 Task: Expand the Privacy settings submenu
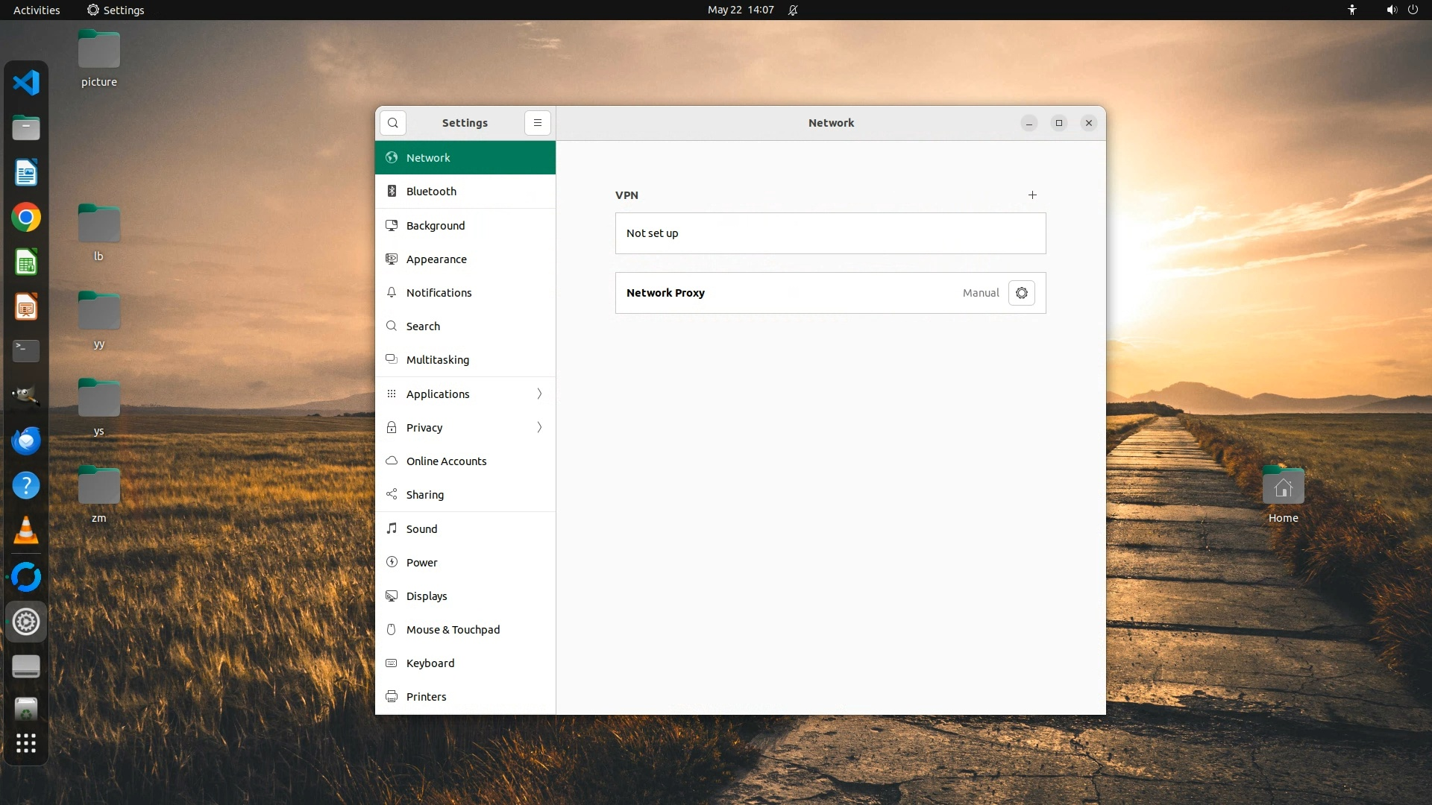[539, 427]
